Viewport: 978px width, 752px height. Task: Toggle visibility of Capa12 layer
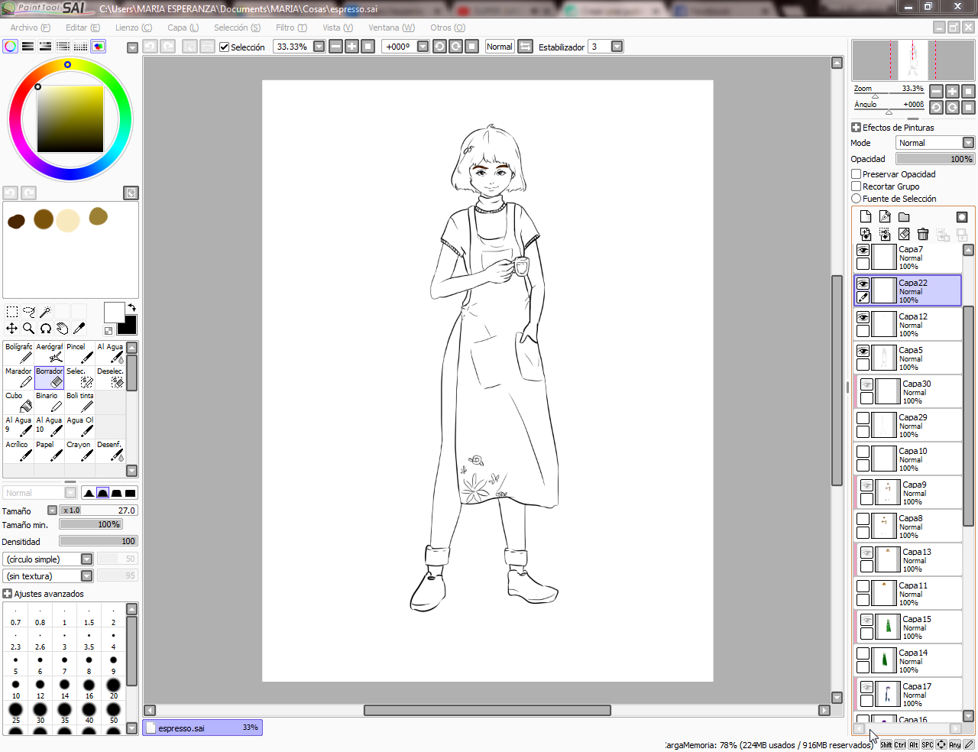coord(863,318)
